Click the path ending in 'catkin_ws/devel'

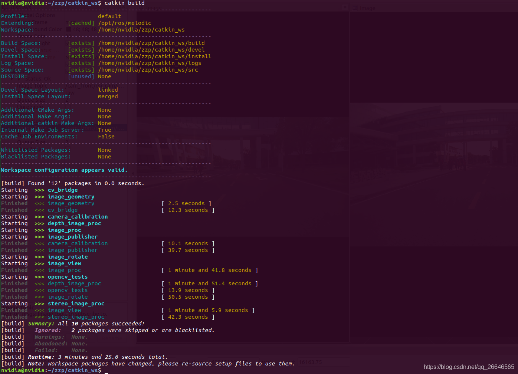pyautogui.click(x=151, y=50)
